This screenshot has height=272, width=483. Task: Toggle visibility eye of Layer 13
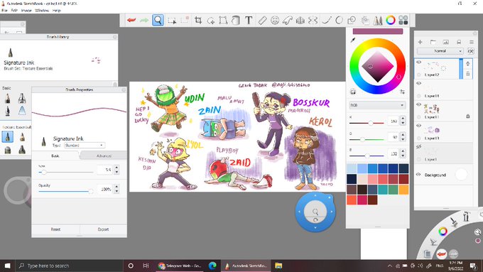tap(418, 126)
